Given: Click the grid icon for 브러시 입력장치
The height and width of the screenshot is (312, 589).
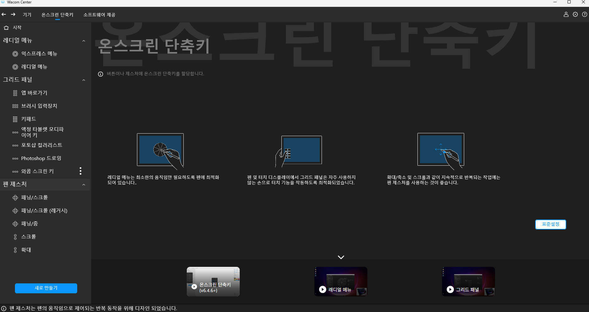Looking at the screenshot, I should tap(15, 106).
